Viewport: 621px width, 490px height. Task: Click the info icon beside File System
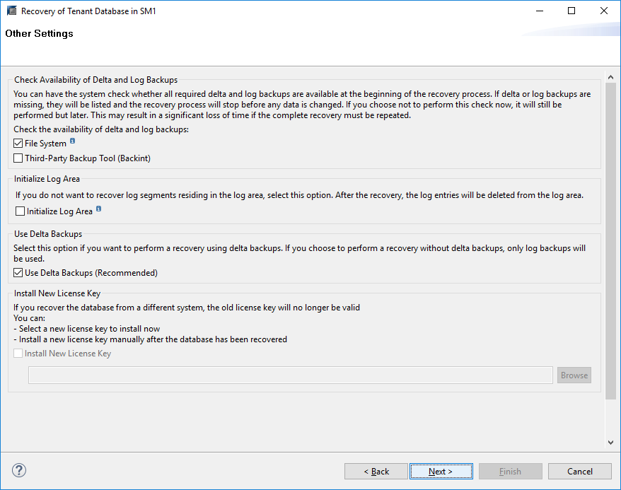(x=73, y=141)
